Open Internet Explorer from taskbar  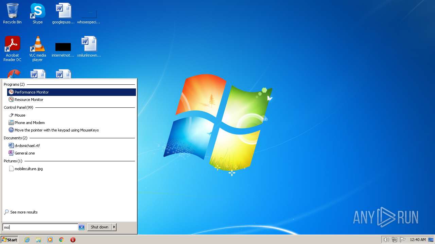point(27,240)
